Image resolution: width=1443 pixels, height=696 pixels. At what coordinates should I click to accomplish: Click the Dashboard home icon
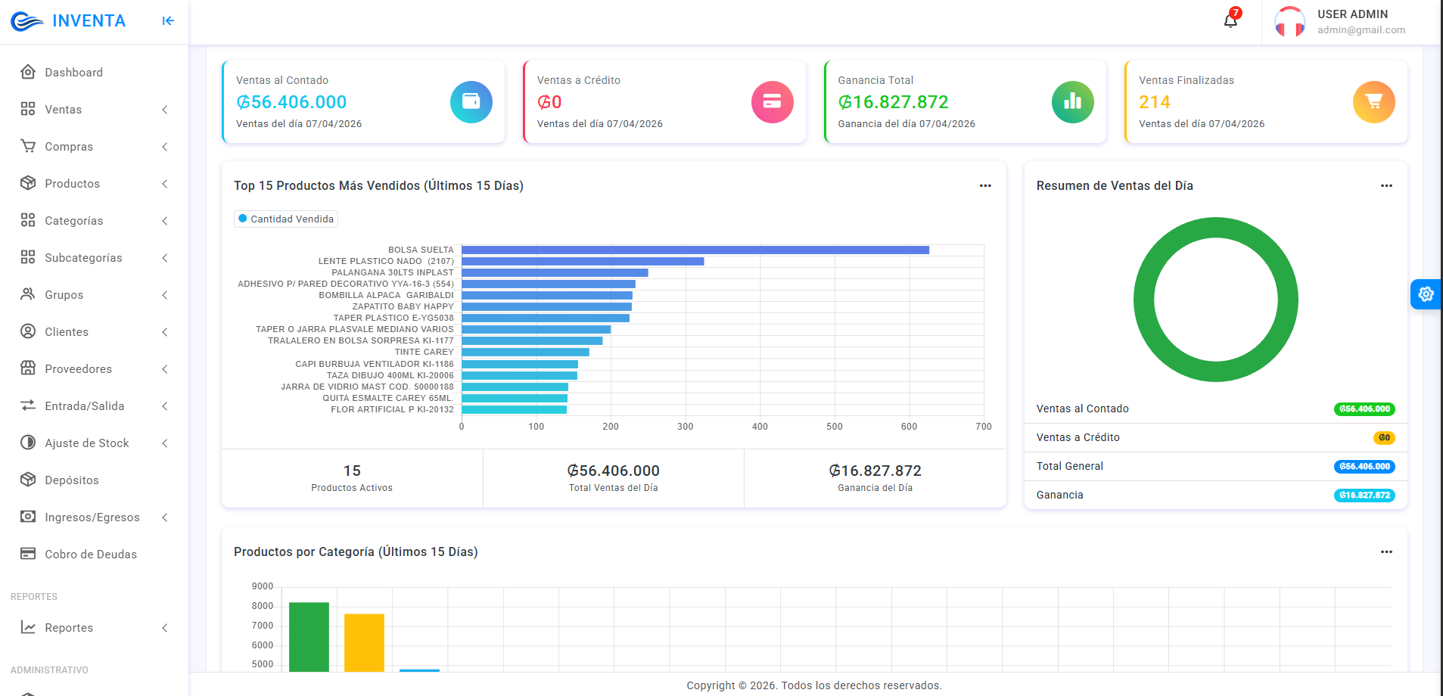28,72
